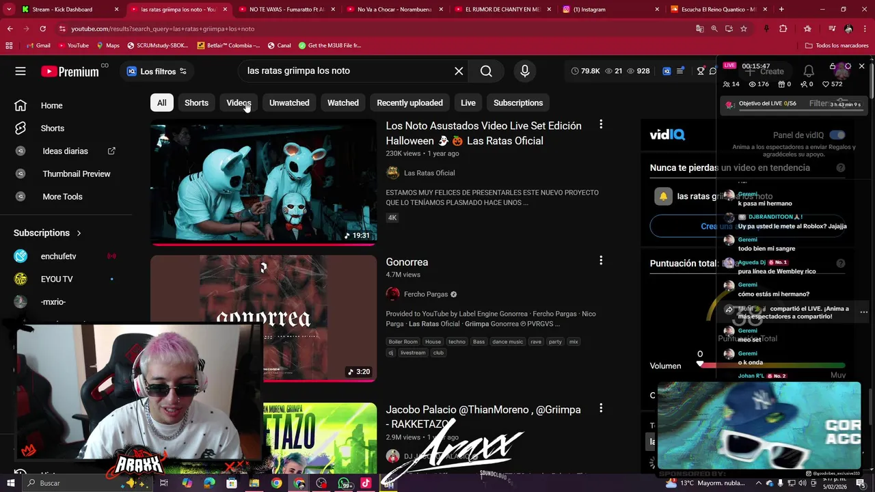Screen dimensions: 875x492
Task: Open TikTok from the Windows taskbar
Action: coord(366,483)
